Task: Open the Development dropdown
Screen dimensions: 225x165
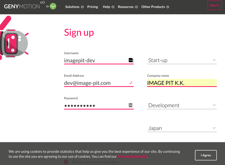Action: point(182,105)
